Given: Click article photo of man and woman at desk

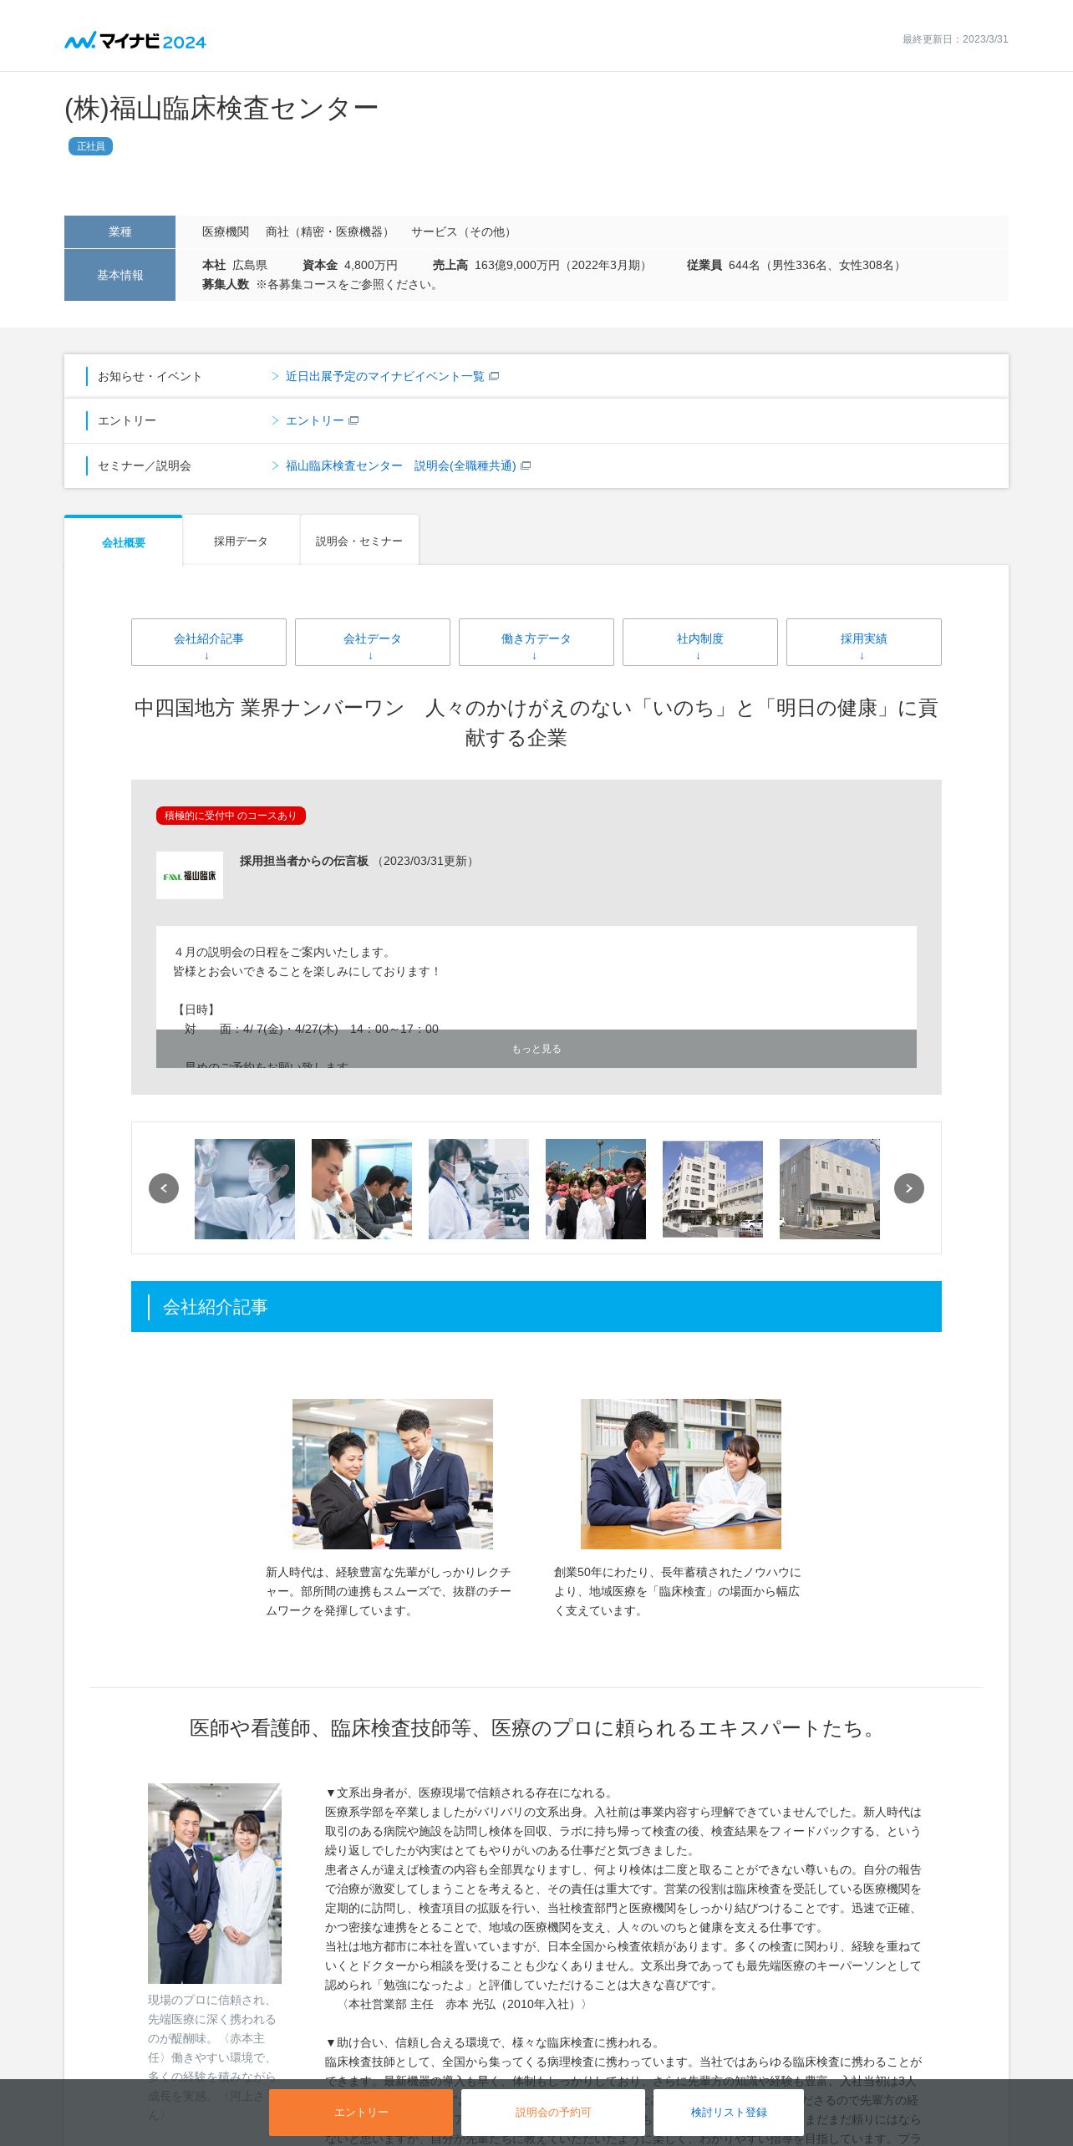Looking at the screenshot, I should pos(681,1474).
